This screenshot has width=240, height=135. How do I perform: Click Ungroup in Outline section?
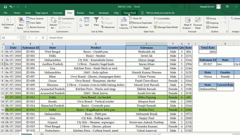pos(212,23)
